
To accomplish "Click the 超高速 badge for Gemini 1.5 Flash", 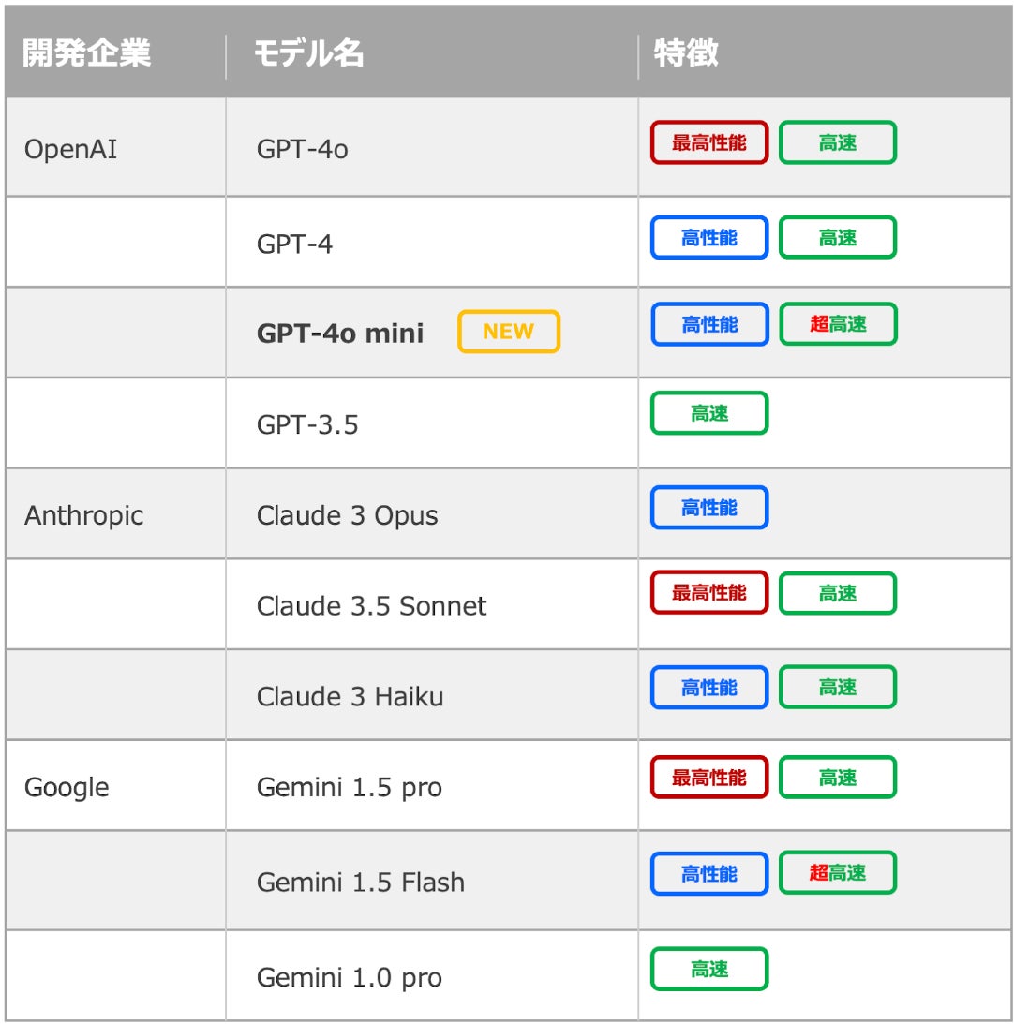I will pos(838,873).
